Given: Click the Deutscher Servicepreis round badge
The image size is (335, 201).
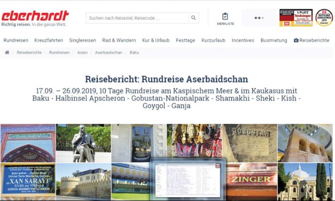Looking at the screenshot, I should pos(324,18).
